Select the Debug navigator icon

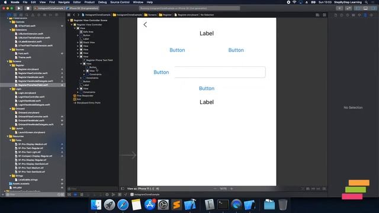44,15
